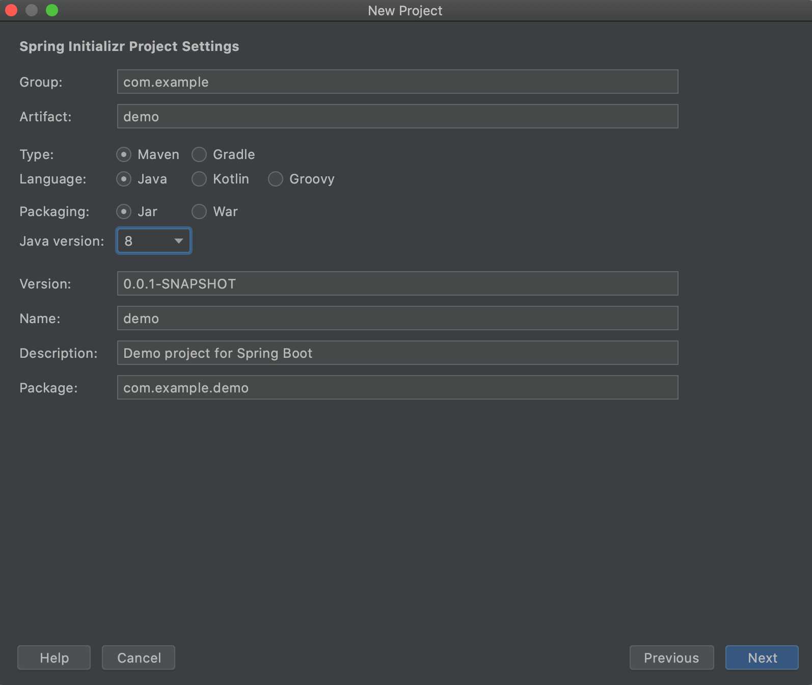Click the Language label
Screen dimensions: 812x685
click(x=53, y=179)
